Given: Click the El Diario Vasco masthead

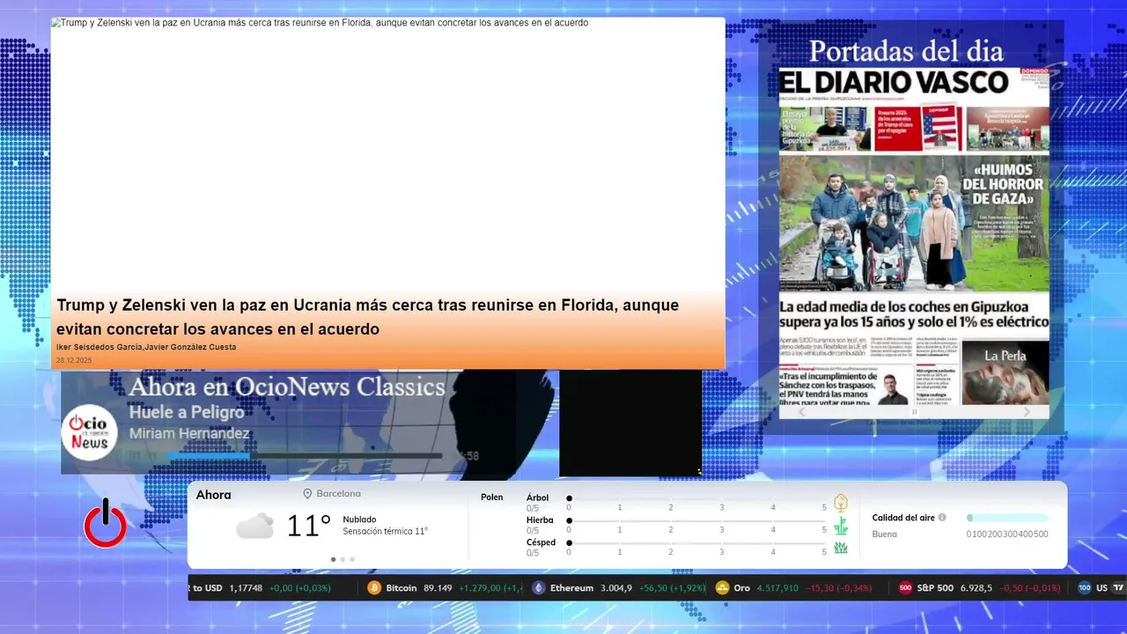Looking at the screenshot, I should click(x=895, y=83).
